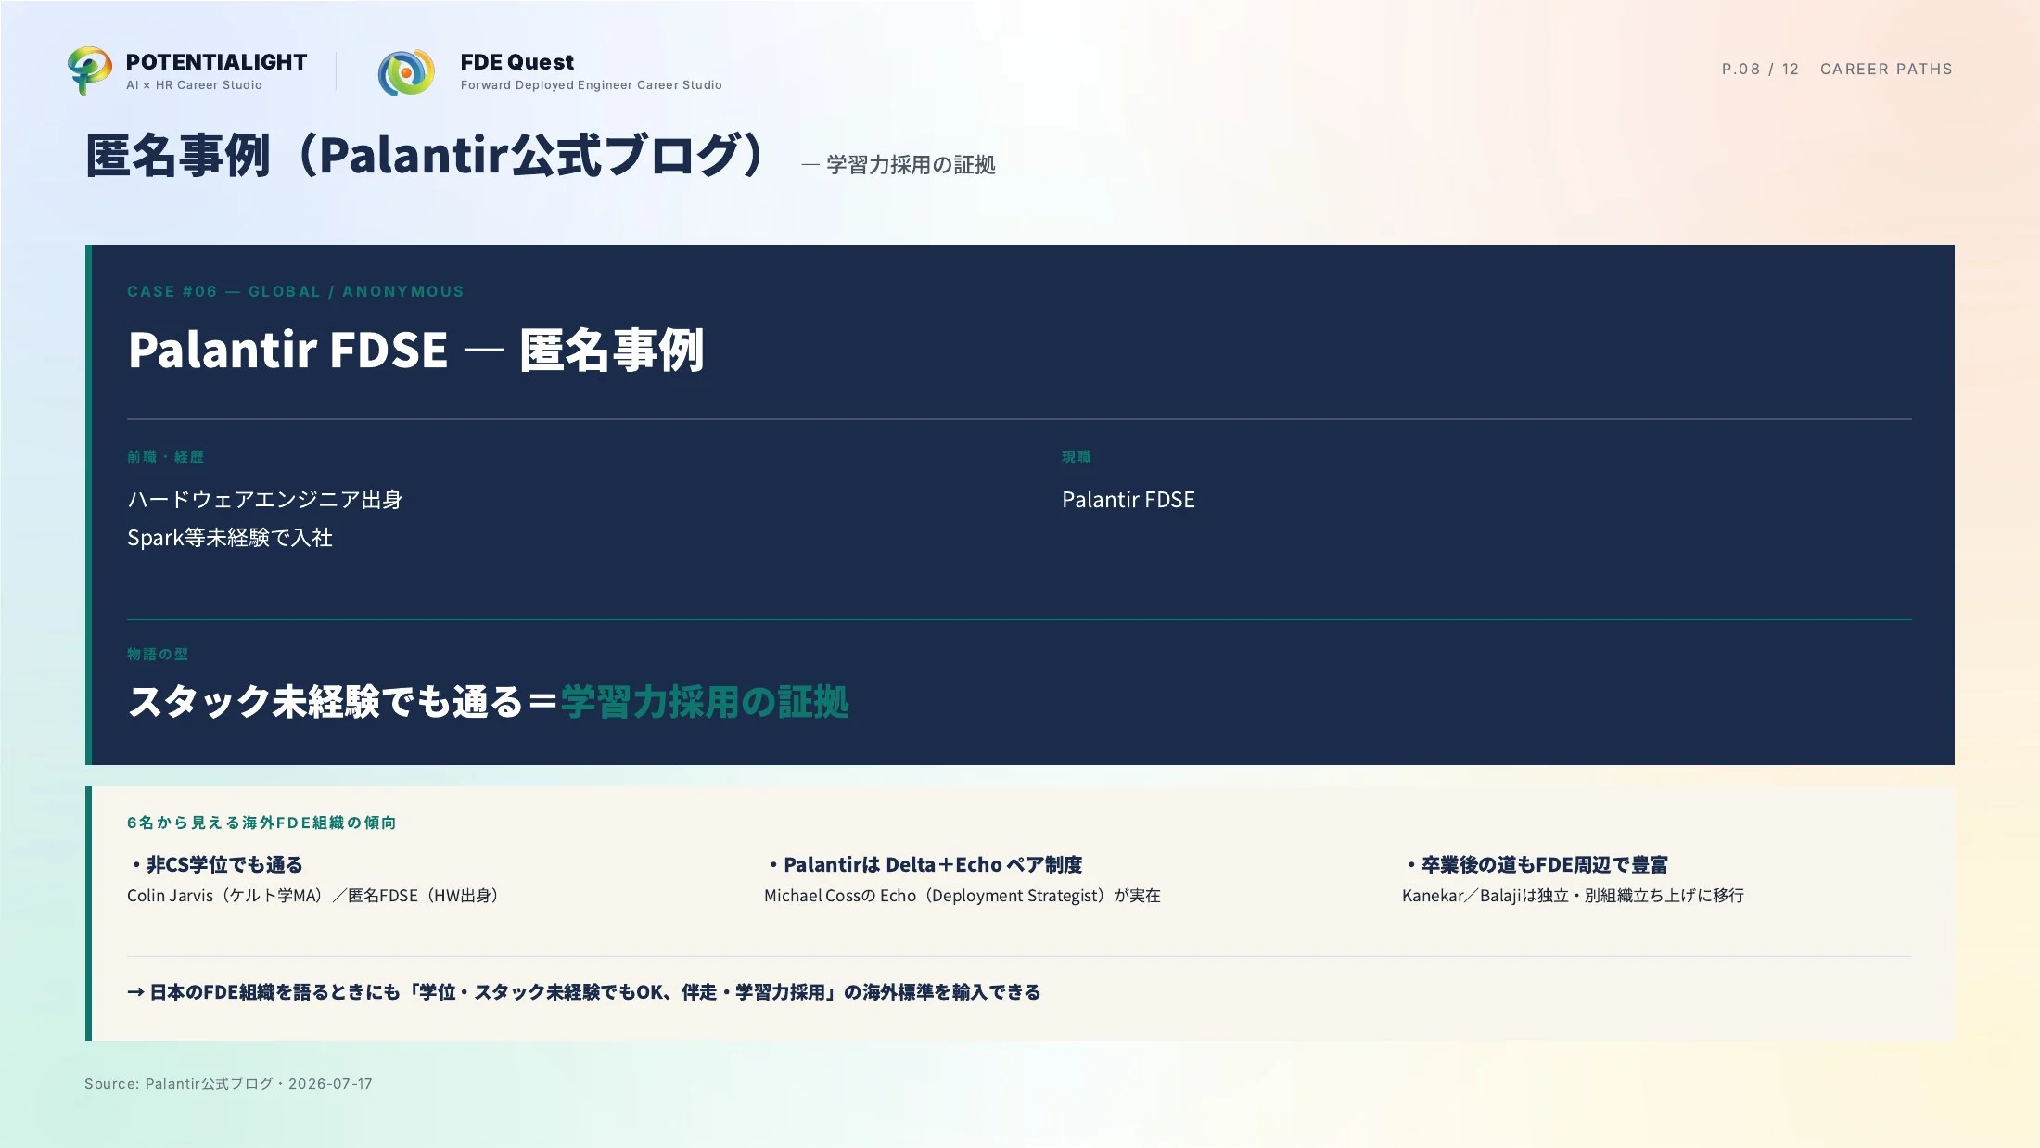Select the '前職・経歴' field label

coord(165,457)
